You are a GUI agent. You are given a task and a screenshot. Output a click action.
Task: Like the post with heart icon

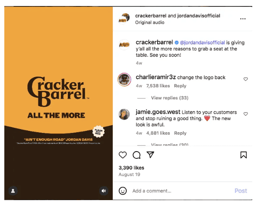(x=123, y=155)
